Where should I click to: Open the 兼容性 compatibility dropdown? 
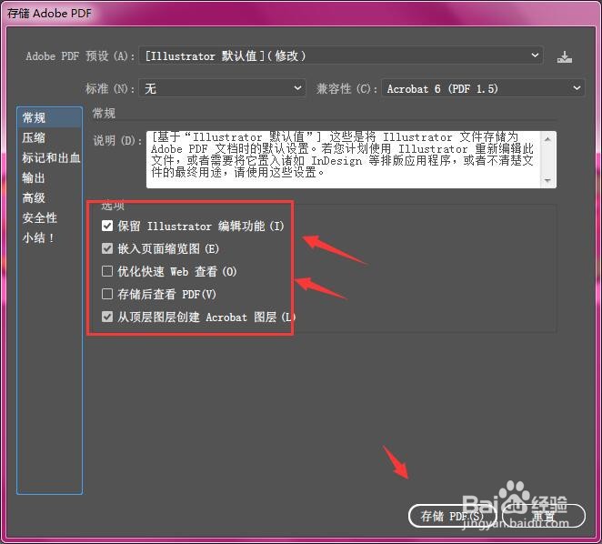click(x=483, y=88)
